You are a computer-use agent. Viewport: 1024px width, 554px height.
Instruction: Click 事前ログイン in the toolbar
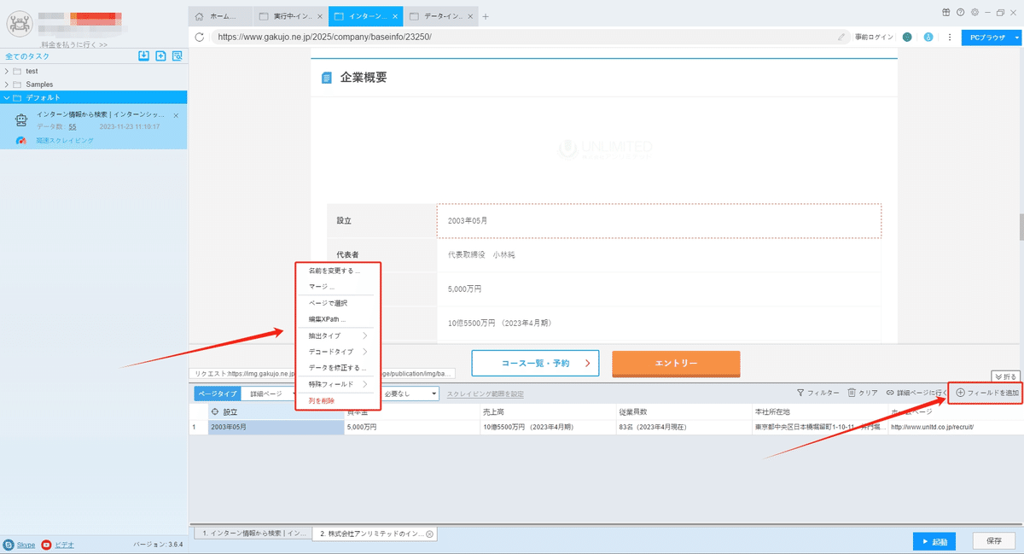tap(874, 37)
